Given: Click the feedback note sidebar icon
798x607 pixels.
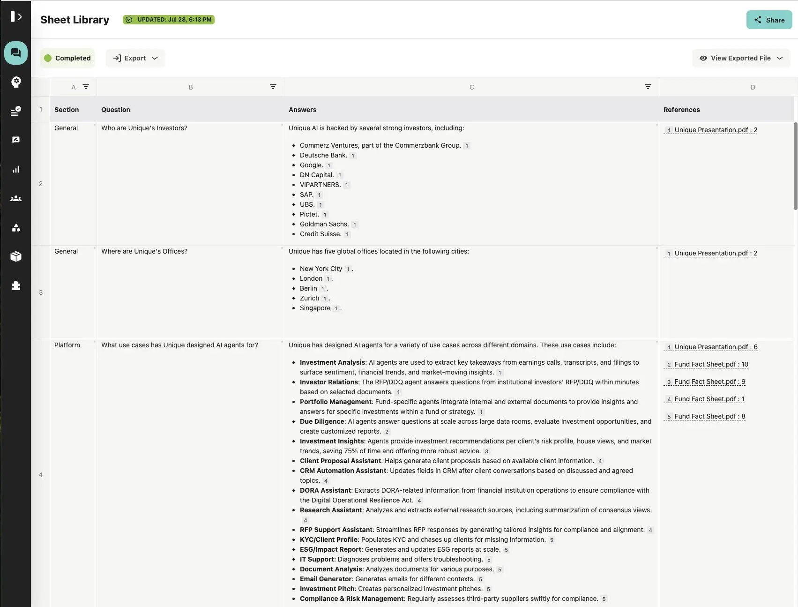Looking at the screenshot, I should coord(16,140).
